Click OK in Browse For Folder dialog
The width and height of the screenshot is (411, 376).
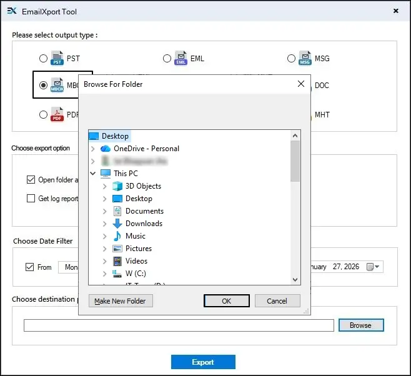(x=227, y=301)
